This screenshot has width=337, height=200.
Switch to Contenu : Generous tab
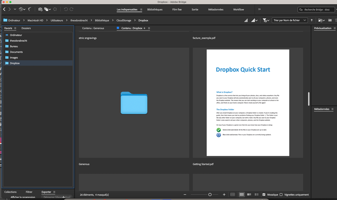93,28
